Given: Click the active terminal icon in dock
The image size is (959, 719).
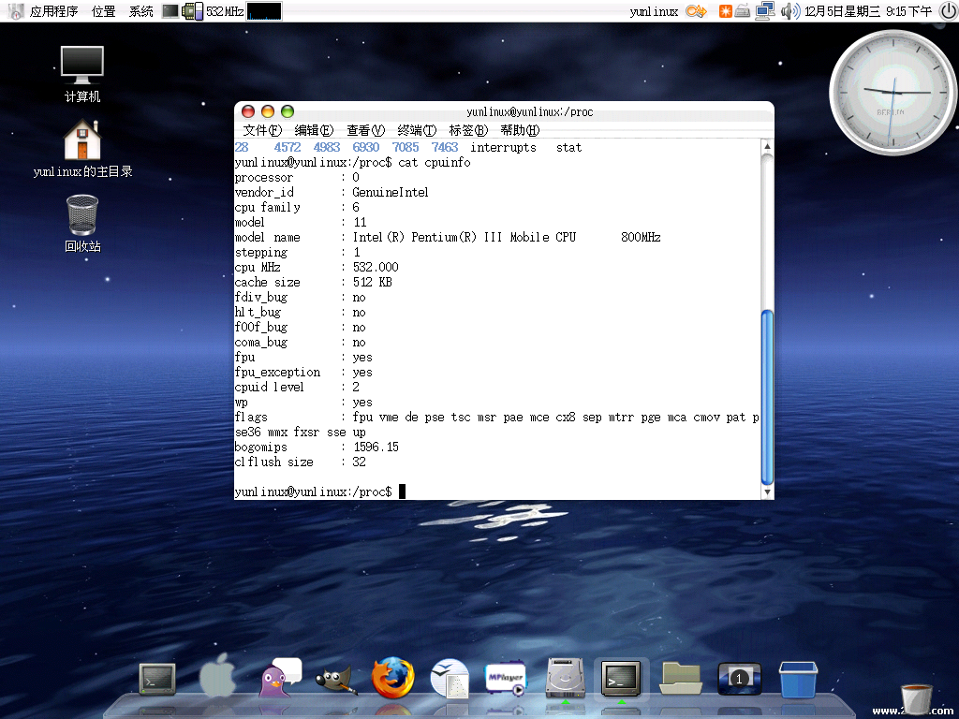Looking at the screenshot, I should tap(622, 679).
